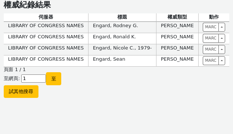This screenshot has width=233, height=134.
Task: Click the 伺服器 column header
Action: pyautogui.click(x=46, y=17)
